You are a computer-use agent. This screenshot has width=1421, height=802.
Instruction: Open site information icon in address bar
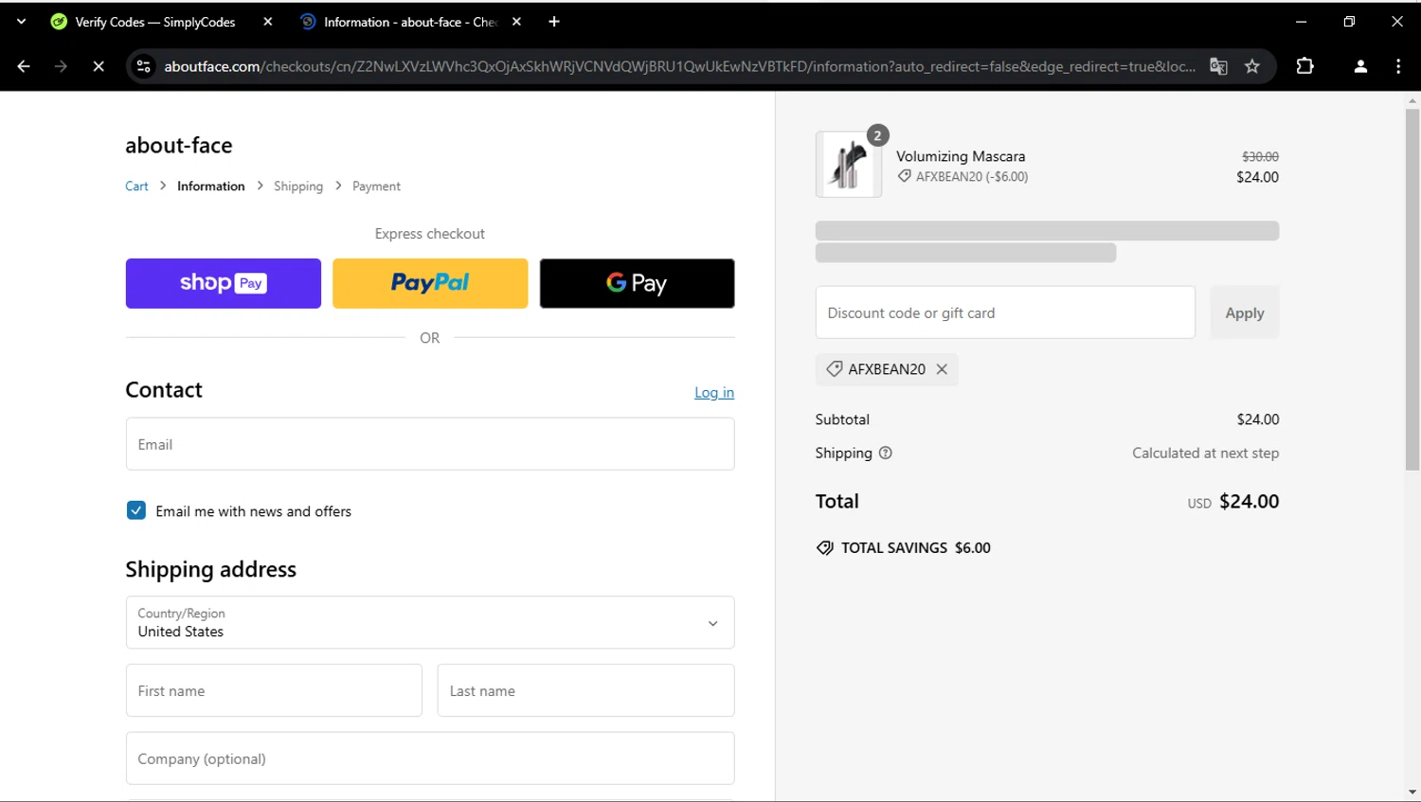[x=144, y=66]
